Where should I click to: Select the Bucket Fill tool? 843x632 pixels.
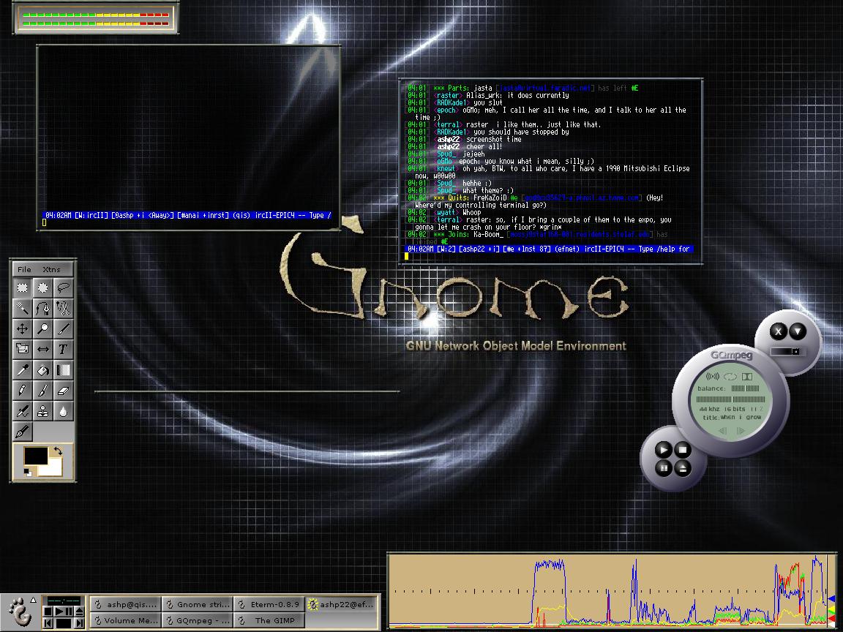click(42, 369)
